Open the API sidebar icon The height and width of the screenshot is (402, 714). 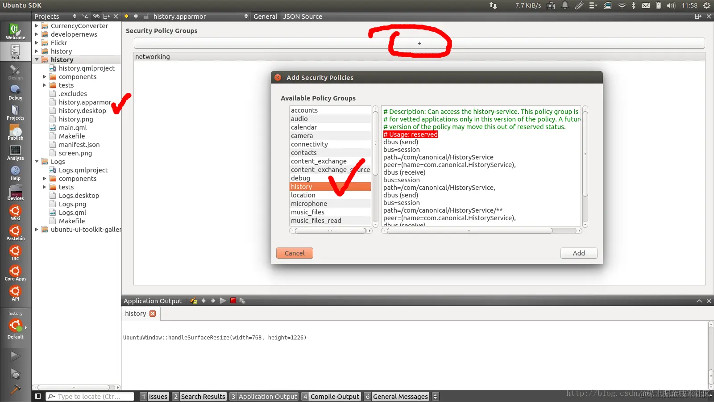pyautogui.click(x=15, y=293)
